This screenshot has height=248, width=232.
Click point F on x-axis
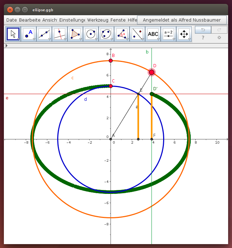(151, 139)
